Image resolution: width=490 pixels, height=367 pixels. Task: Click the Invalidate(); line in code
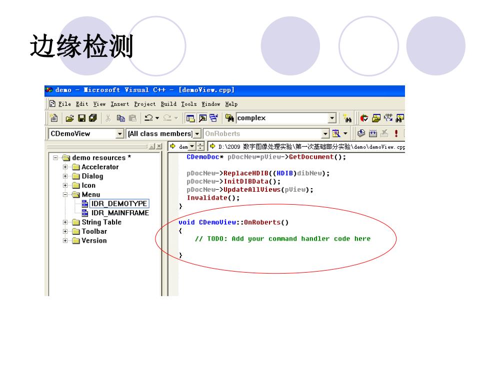pyautogui.click(x=213, y=198)
